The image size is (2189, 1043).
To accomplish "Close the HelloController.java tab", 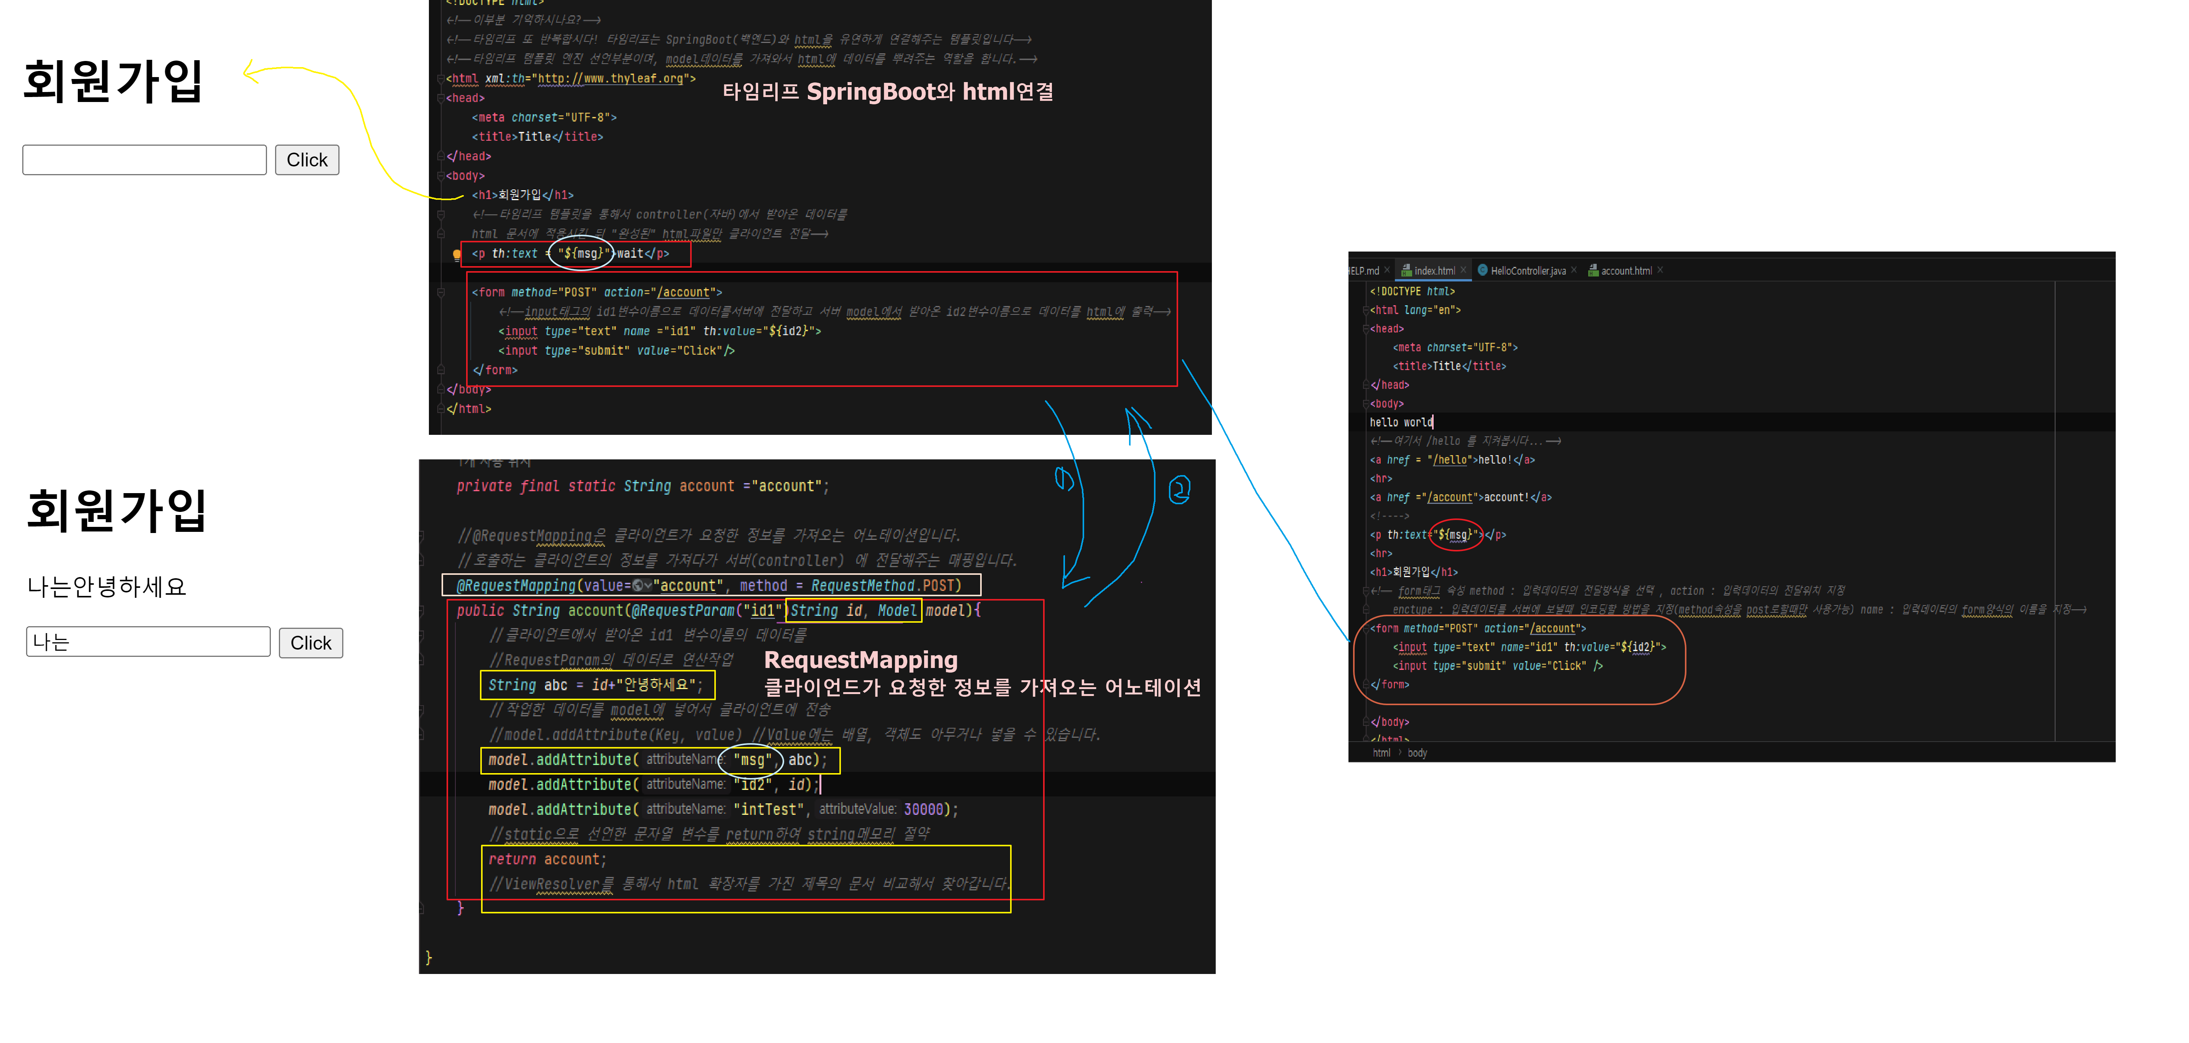I will point(1574,270).
